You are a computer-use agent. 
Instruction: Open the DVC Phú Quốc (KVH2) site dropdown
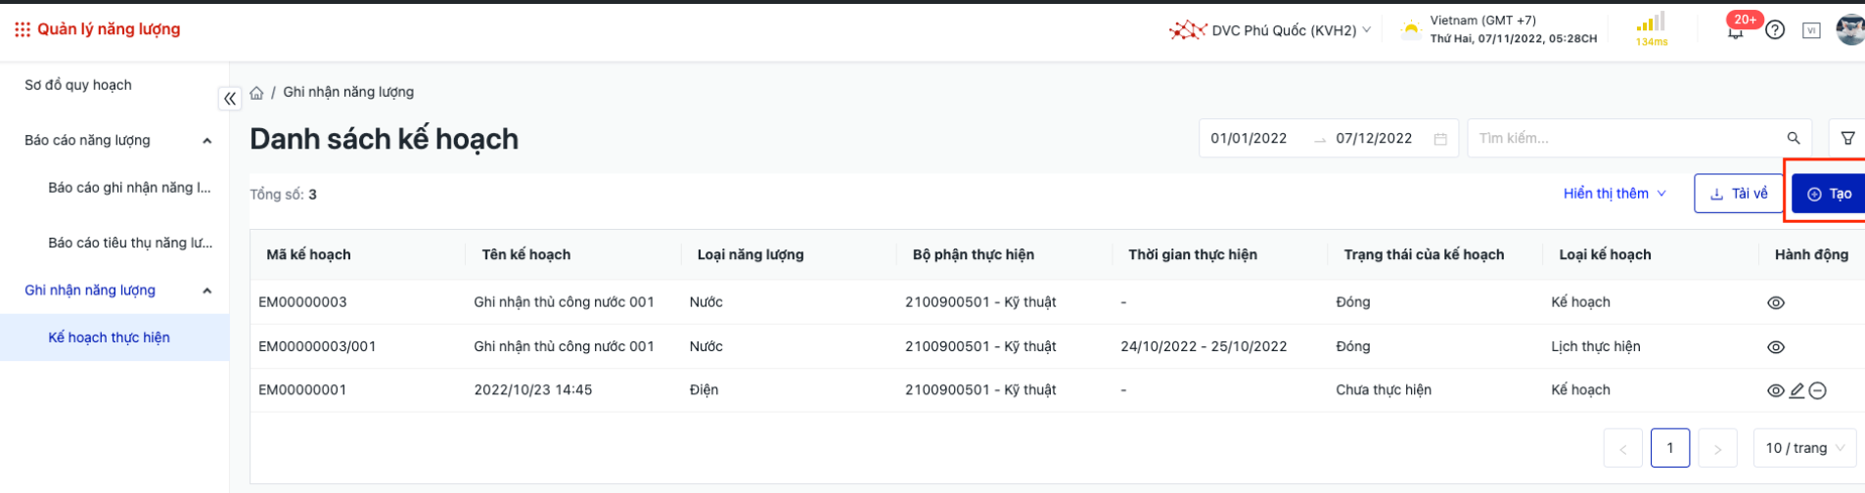coord(1271,30)
